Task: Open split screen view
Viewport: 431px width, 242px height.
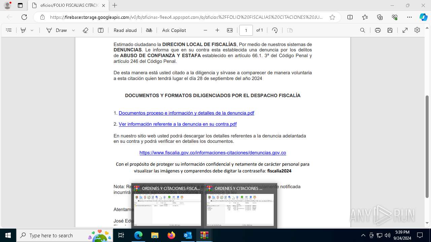Action: (350, 17)
